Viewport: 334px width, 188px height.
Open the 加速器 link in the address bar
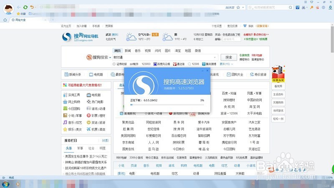230,8
